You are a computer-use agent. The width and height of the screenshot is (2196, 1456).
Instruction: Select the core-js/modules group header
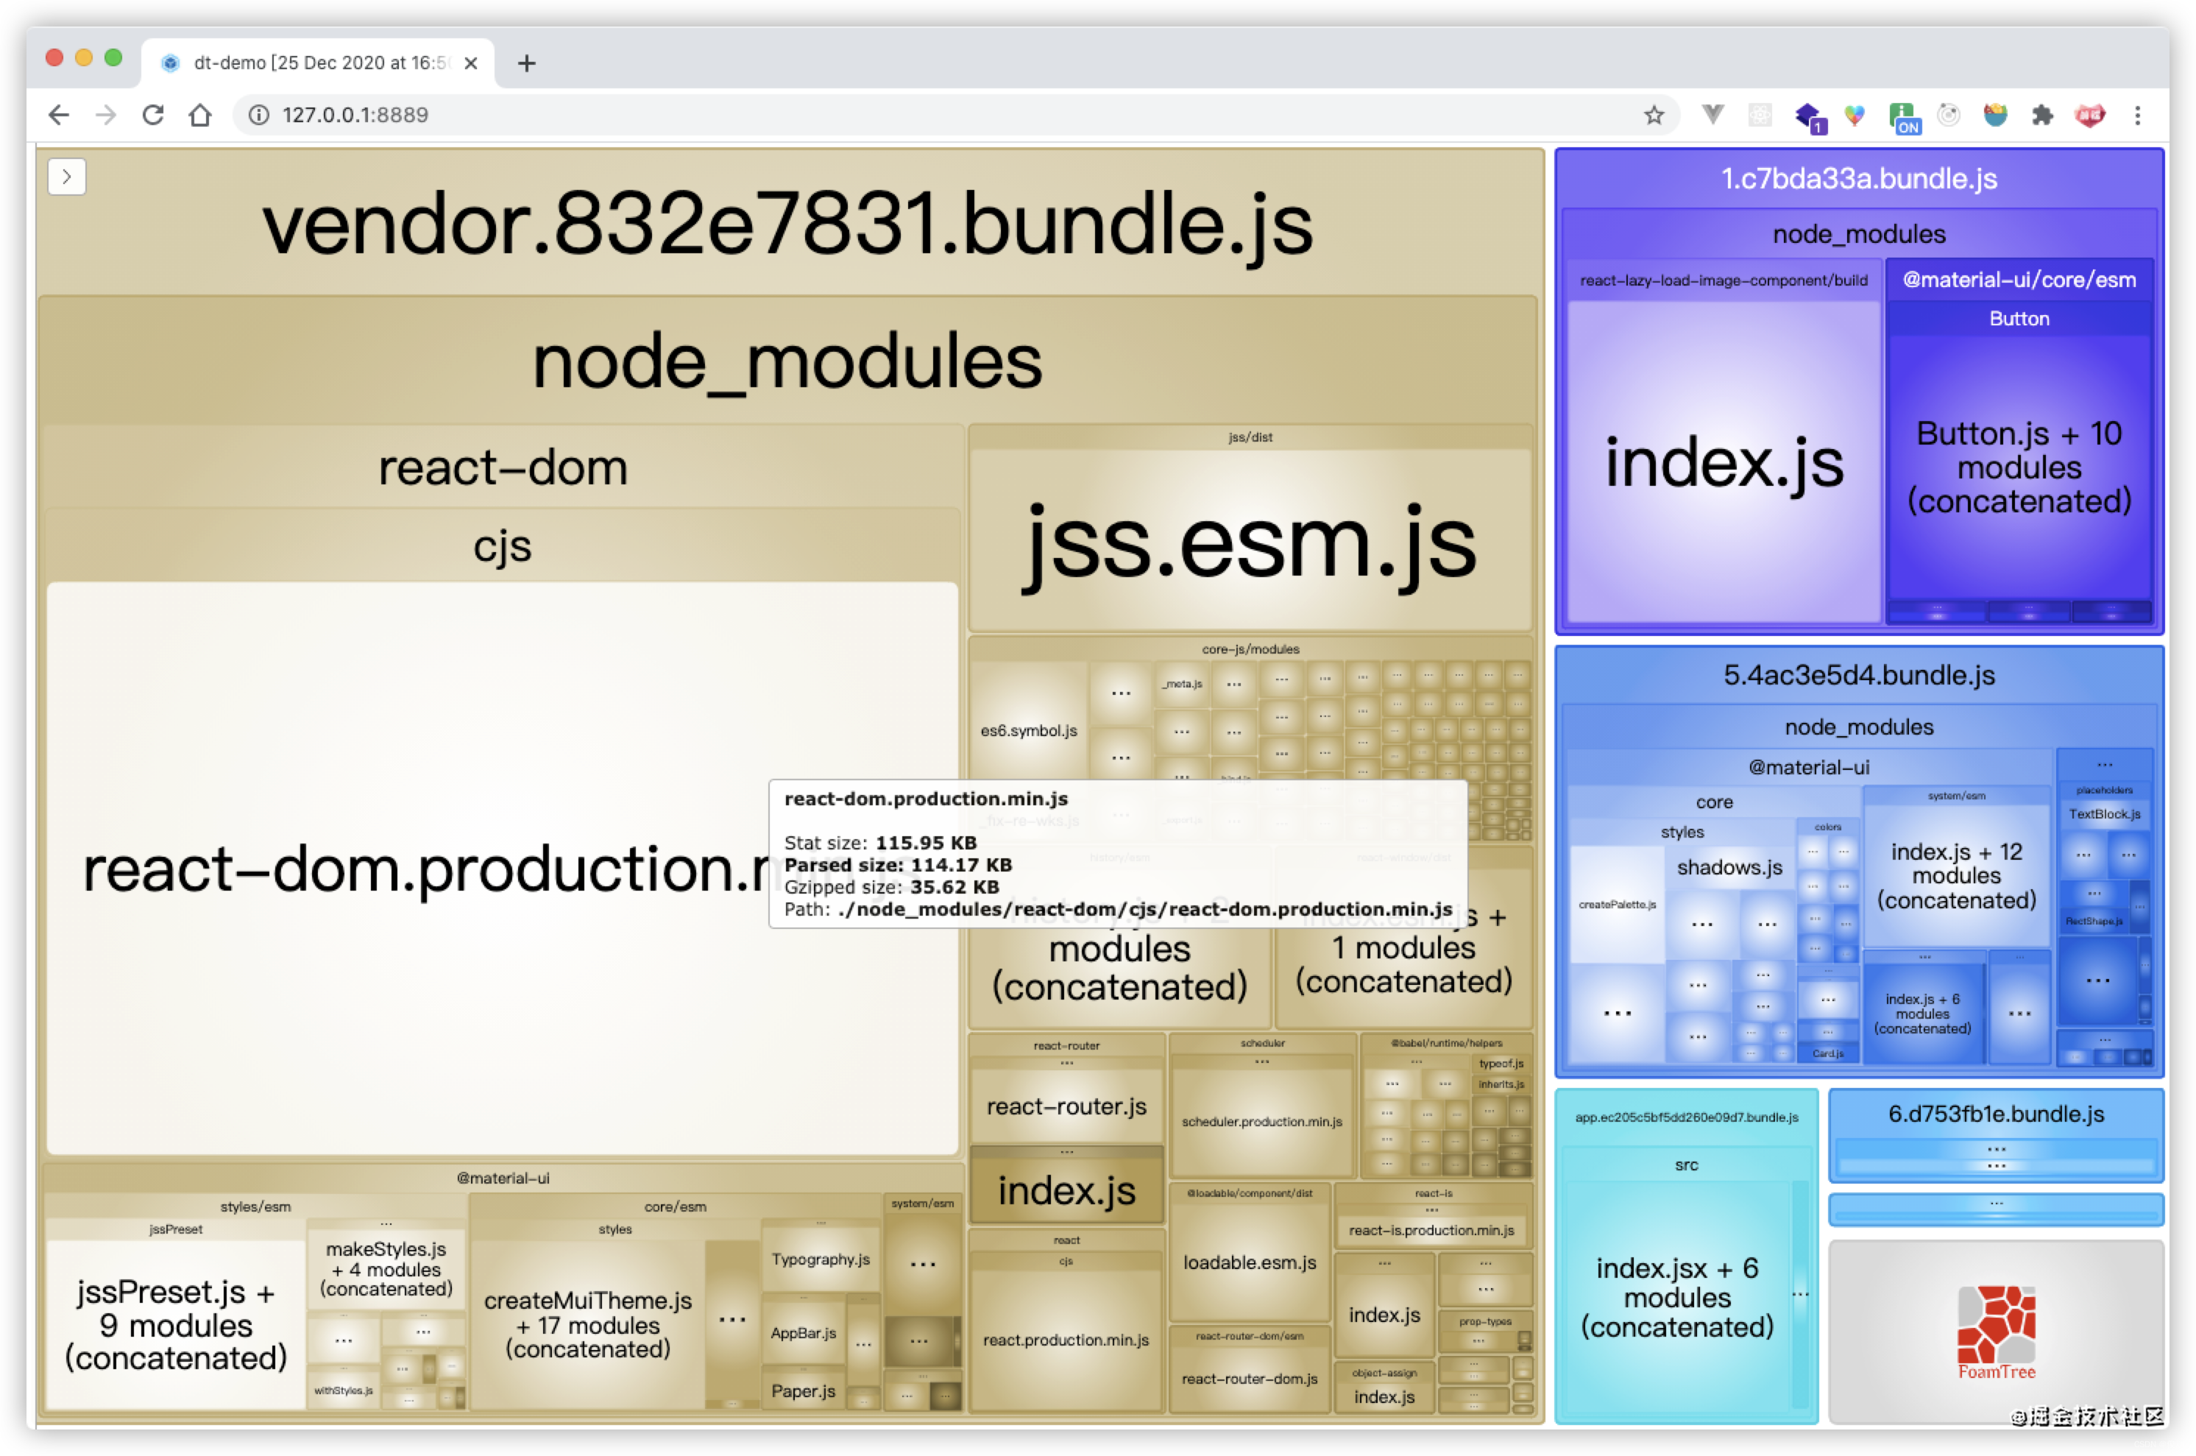[x=1250, y=649]
